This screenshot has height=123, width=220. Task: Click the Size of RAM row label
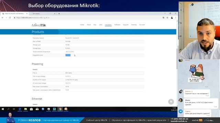(37, 42)
